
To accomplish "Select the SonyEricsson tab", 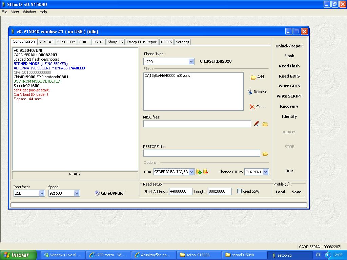I will tap(24, 42).
